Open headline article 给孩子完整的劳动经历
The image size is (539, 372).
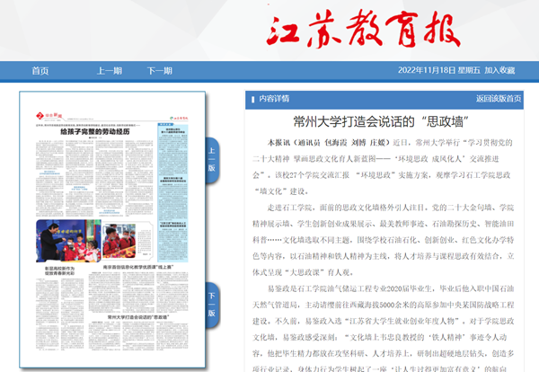(95, 132)
